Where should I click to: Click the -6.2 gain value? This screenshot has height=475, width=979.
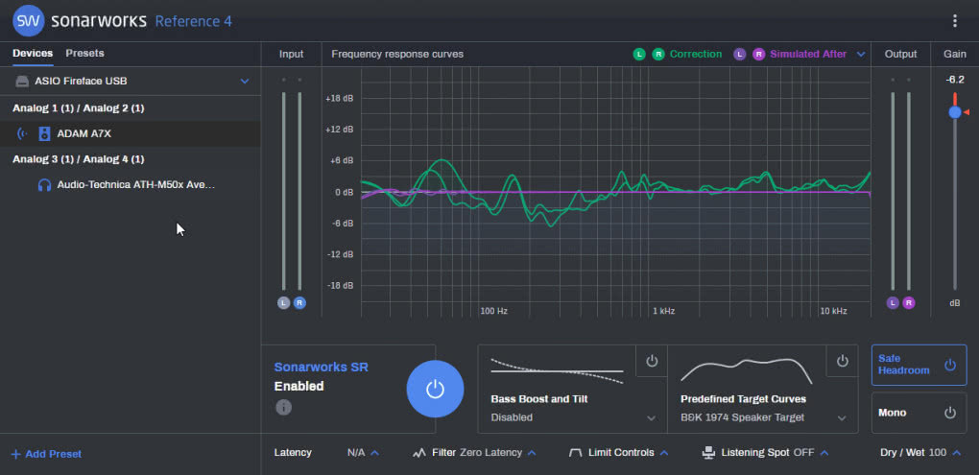(x=955, y=80)
